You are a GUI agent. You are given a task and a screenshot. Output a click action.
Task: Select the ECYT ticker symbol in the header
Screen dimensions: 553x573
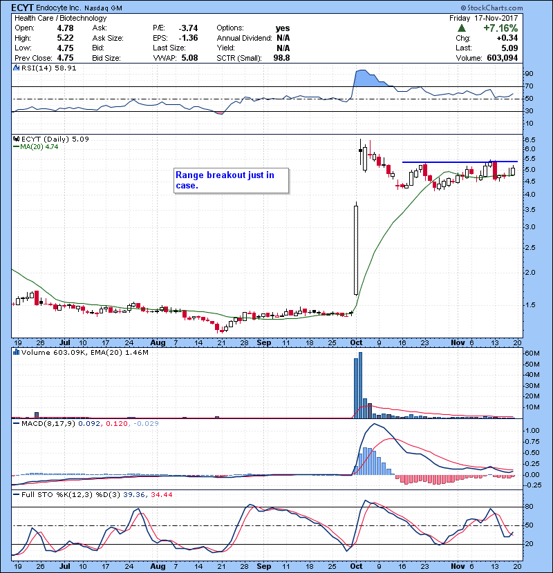pos(22,8)
